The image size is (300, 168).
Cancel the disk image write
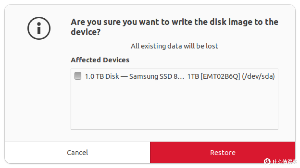click(x=77, y=152)
